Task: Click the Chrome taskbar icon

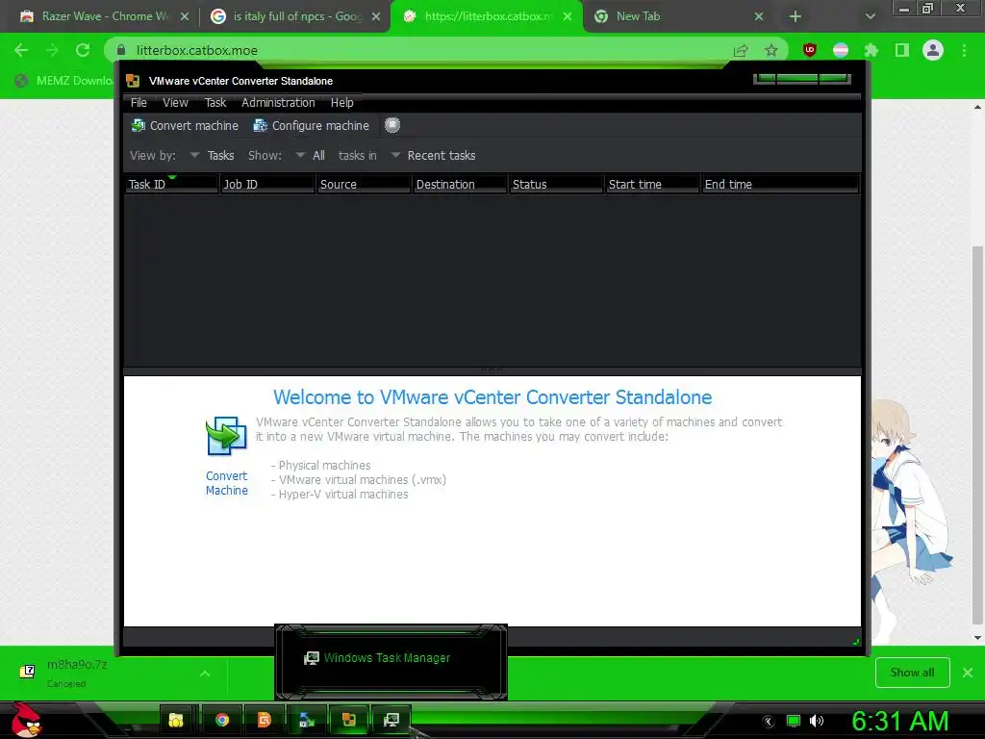Action: (222, 720)
